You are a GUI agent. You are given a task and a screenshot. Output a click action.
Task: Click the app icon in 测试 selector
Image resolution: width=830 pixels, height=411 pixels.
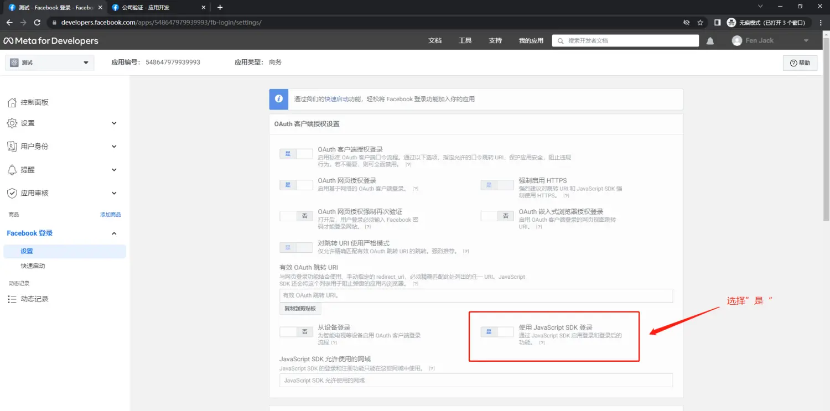pos(14,63)
